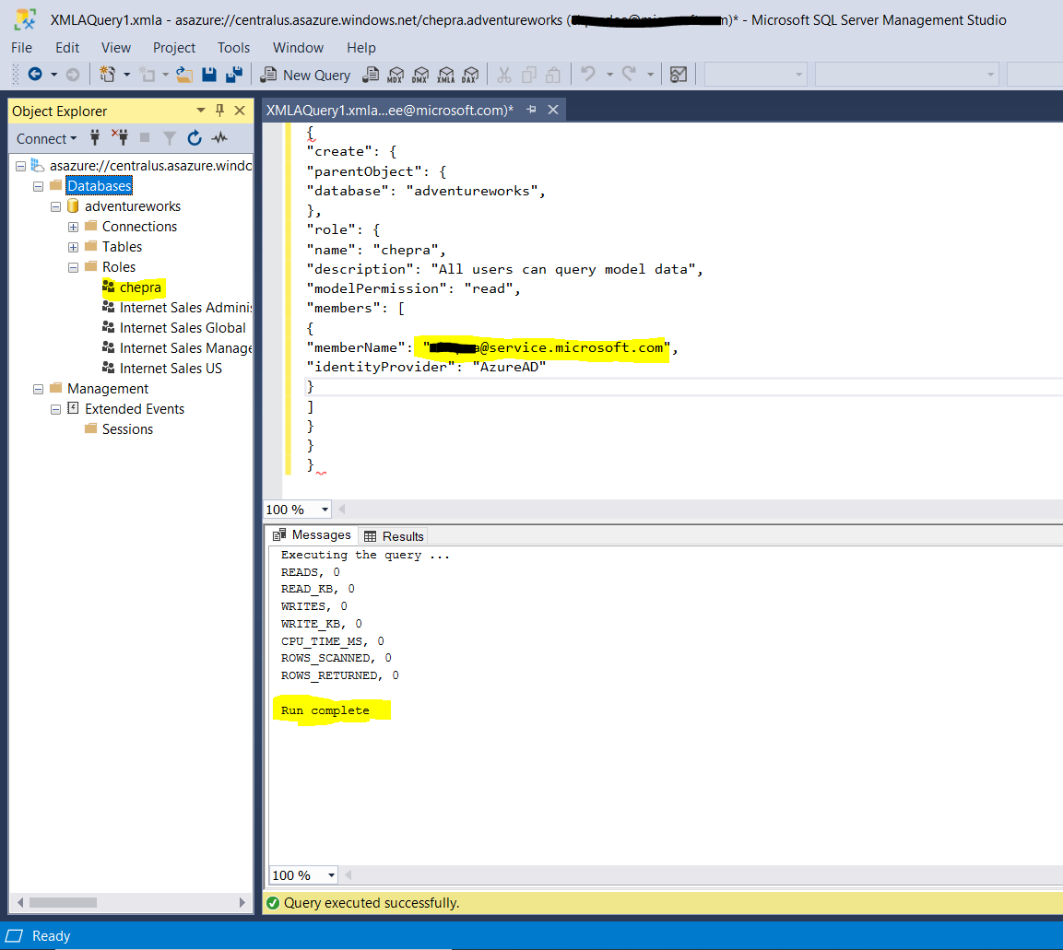Click the Navigate Backward arrow icon

point(35,74)
